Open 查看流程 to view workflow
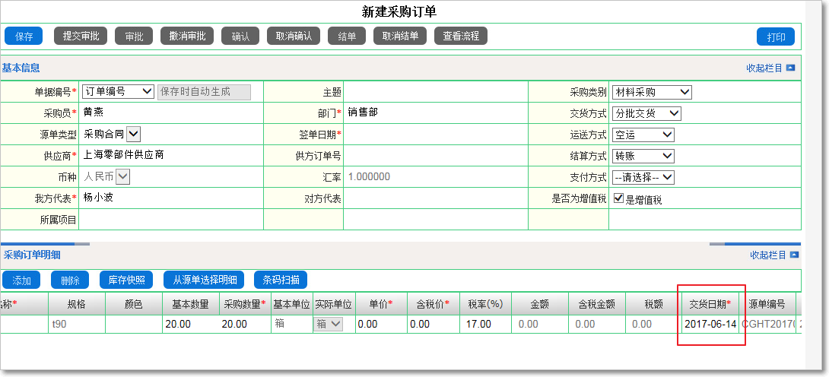Viewport: 829px width, 377px height. point(461,36)
